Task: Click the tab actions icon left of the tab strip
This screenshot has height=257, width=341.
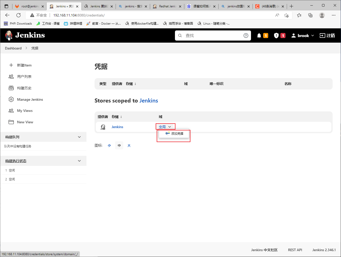Action: coord(7,6)
